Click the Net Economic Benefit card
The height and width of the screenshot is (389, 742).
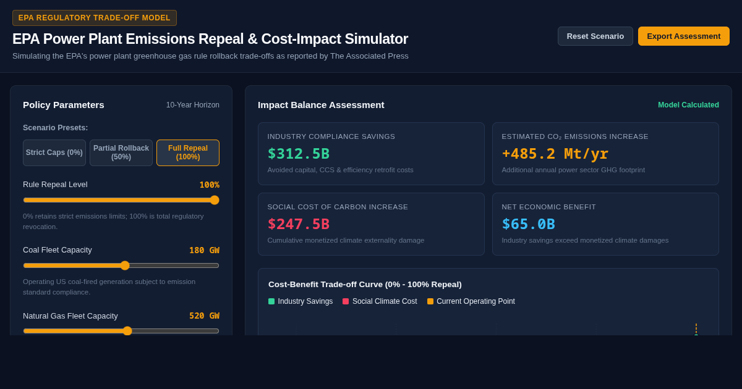[605, 224]
